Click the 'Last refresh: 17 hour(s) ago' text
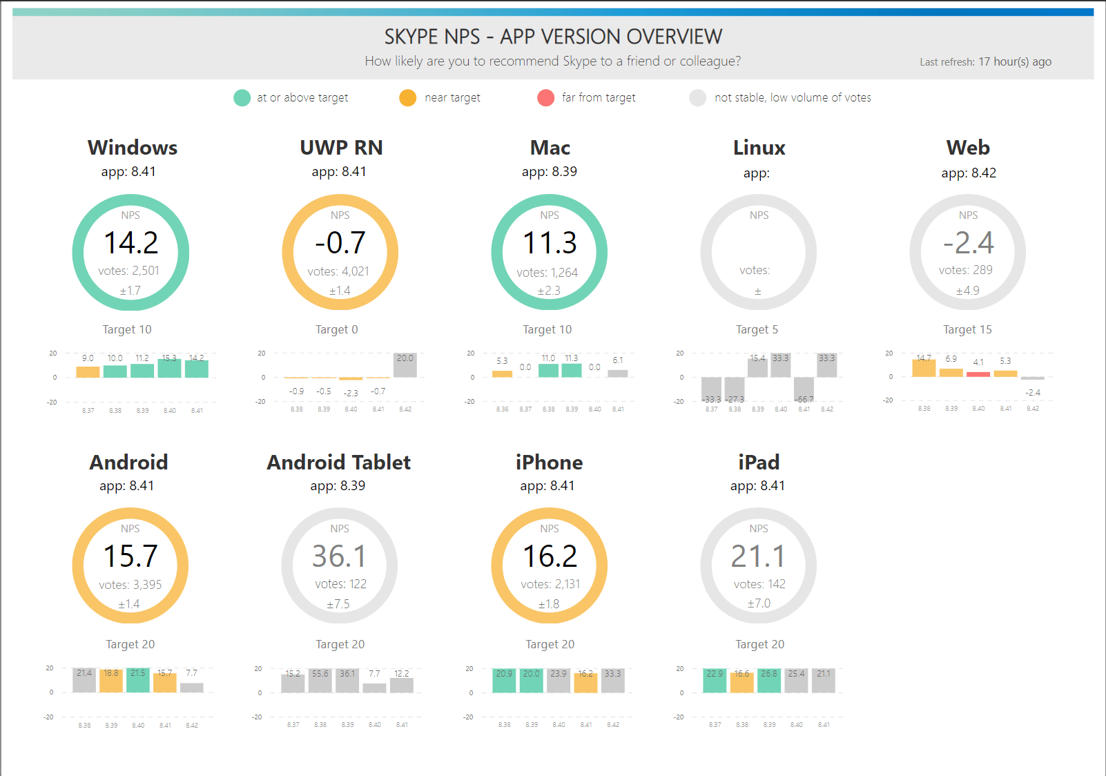The height and width of the screenshot is (776, 1106). [985, 61]
